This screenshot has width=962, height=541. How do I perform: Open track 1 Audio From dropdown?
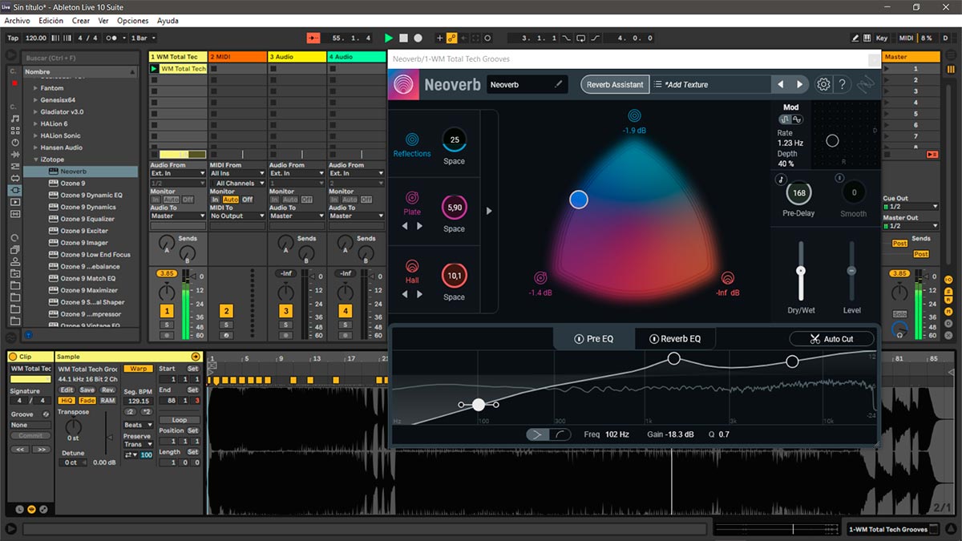[x=177, y=173]
